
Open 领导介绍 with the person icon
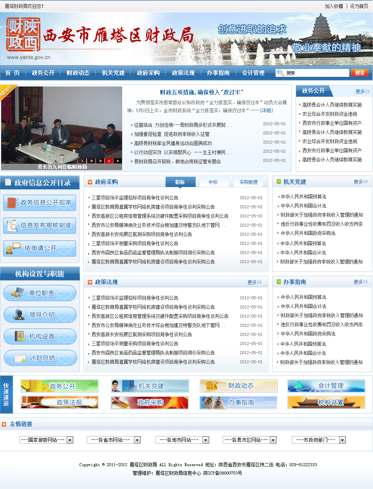(x=40, y=315)
